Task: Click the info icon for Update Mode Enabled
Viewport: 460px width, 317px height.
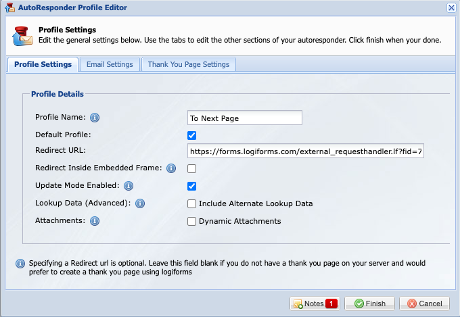Action: tap(129, 186)
